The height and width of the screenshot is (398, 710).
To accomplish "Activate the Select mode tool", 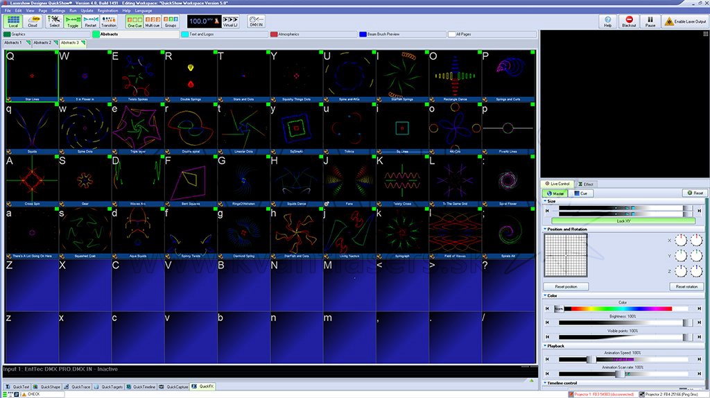I will click(54, 21).
